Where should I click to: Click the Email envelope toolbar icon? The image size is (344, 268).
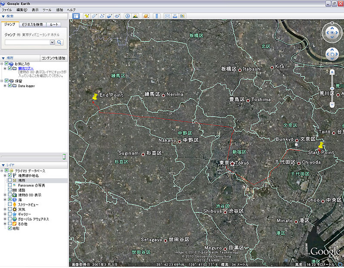pyautogui.click(x=167, y=16)
